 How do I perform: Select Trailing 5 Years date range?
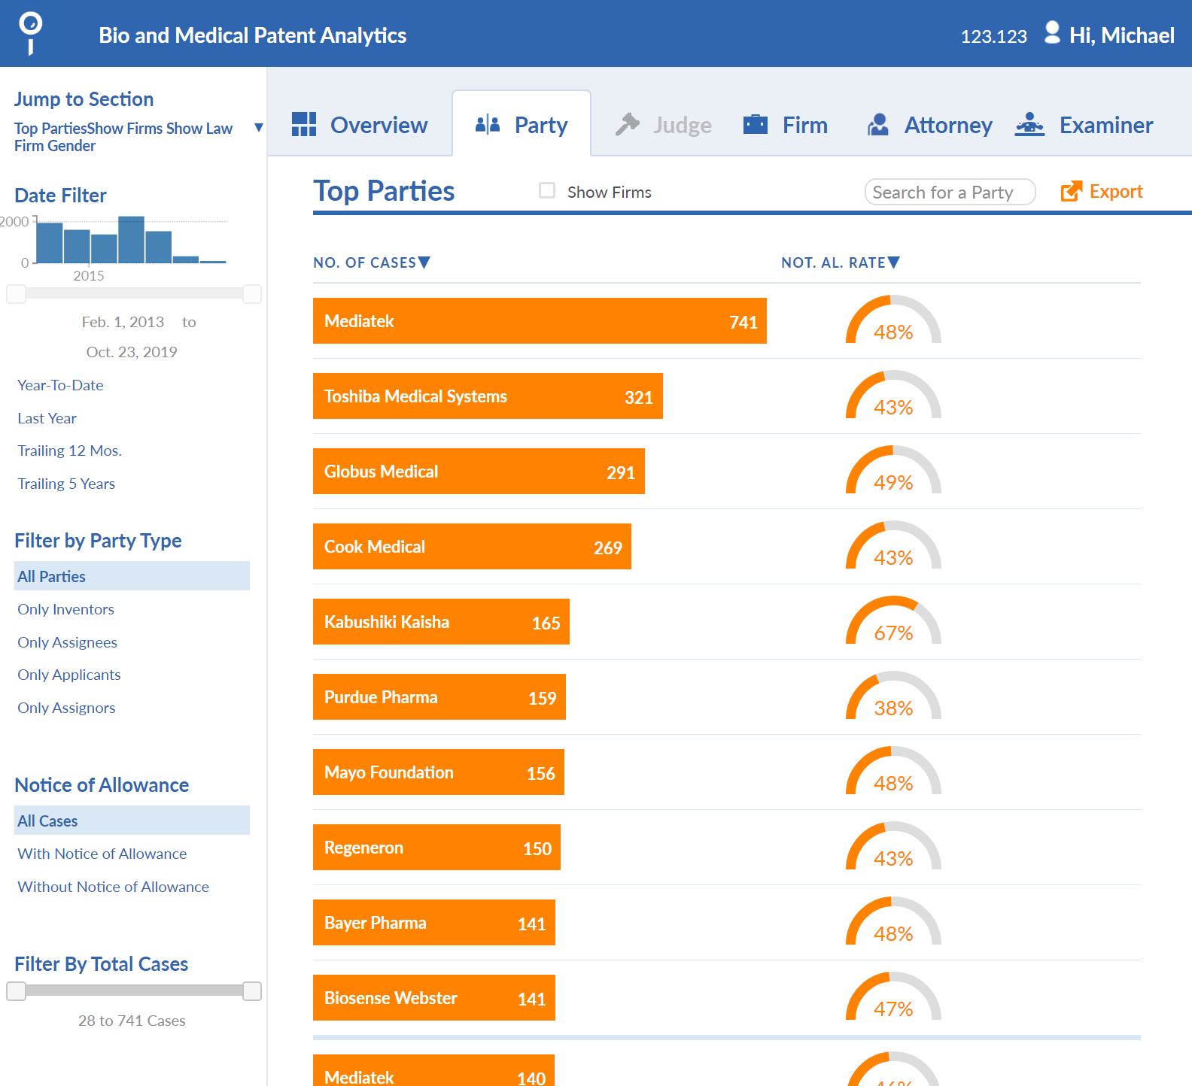click(x=66, y=484)
